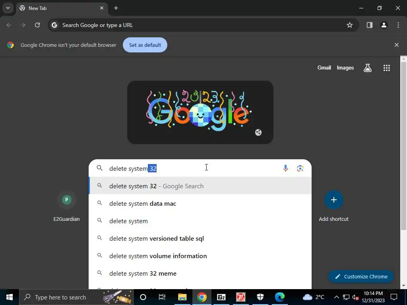Open the tab search dropdown arrow
This screenshot has height=305, width=407.
point(8,8)
